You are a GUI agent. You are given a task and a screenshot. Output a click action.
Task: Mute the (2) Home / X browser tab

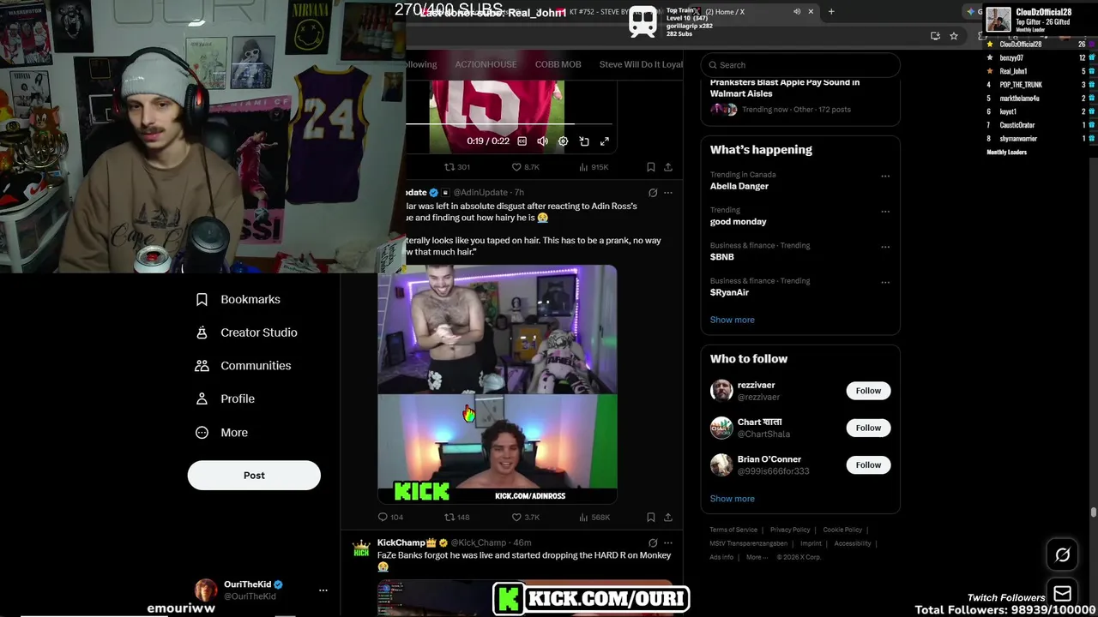click(797, 12)
